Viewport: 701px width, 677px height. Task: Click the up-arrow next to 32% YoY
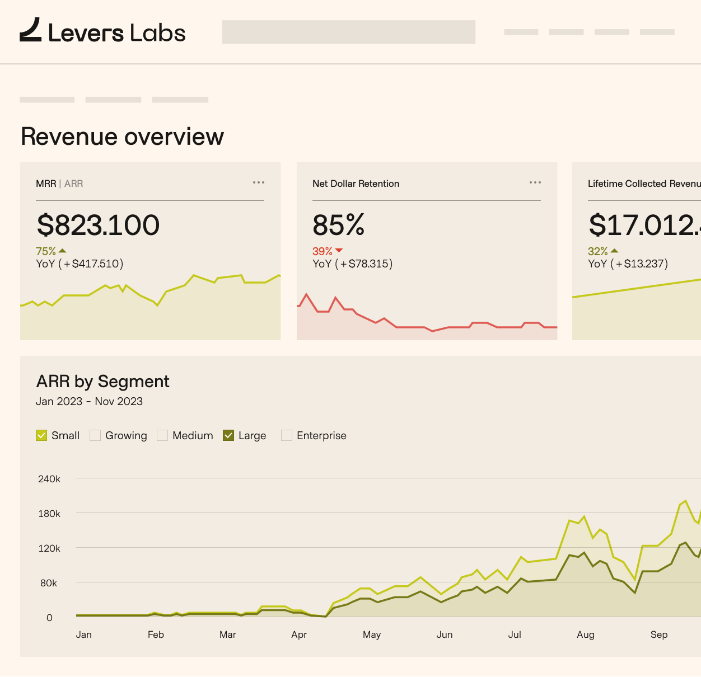coord(614,251)
